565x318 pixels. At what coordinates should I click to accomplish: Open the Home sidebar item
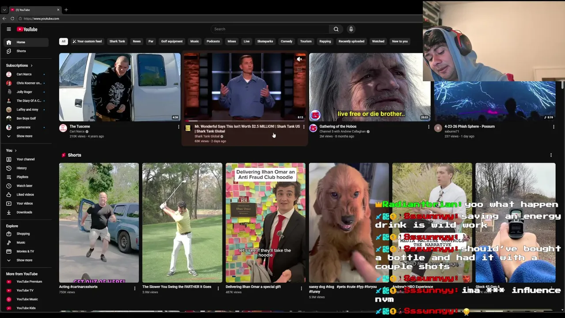coord(26,42)
